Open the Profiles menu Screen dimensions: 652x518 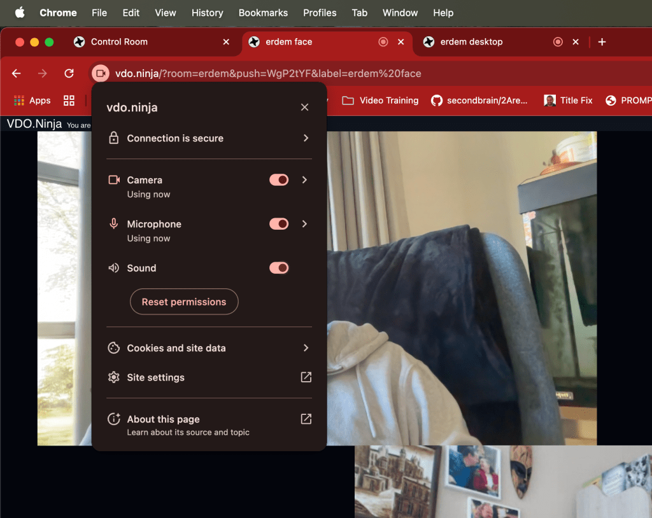click(320, 13)
